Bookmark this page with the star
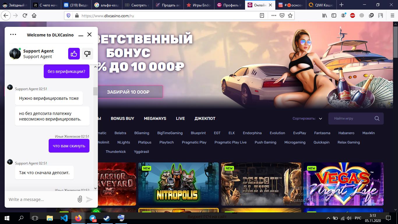This screenshot has height=224, width=398. 290,16
